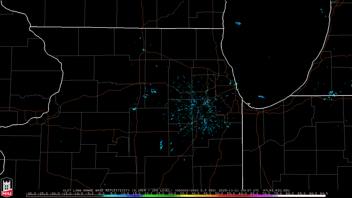This screenshot has width=352, height=198.
Task: Click the 2025-11-21 00:37 UTC timestamp
Action: click(239, 190)
